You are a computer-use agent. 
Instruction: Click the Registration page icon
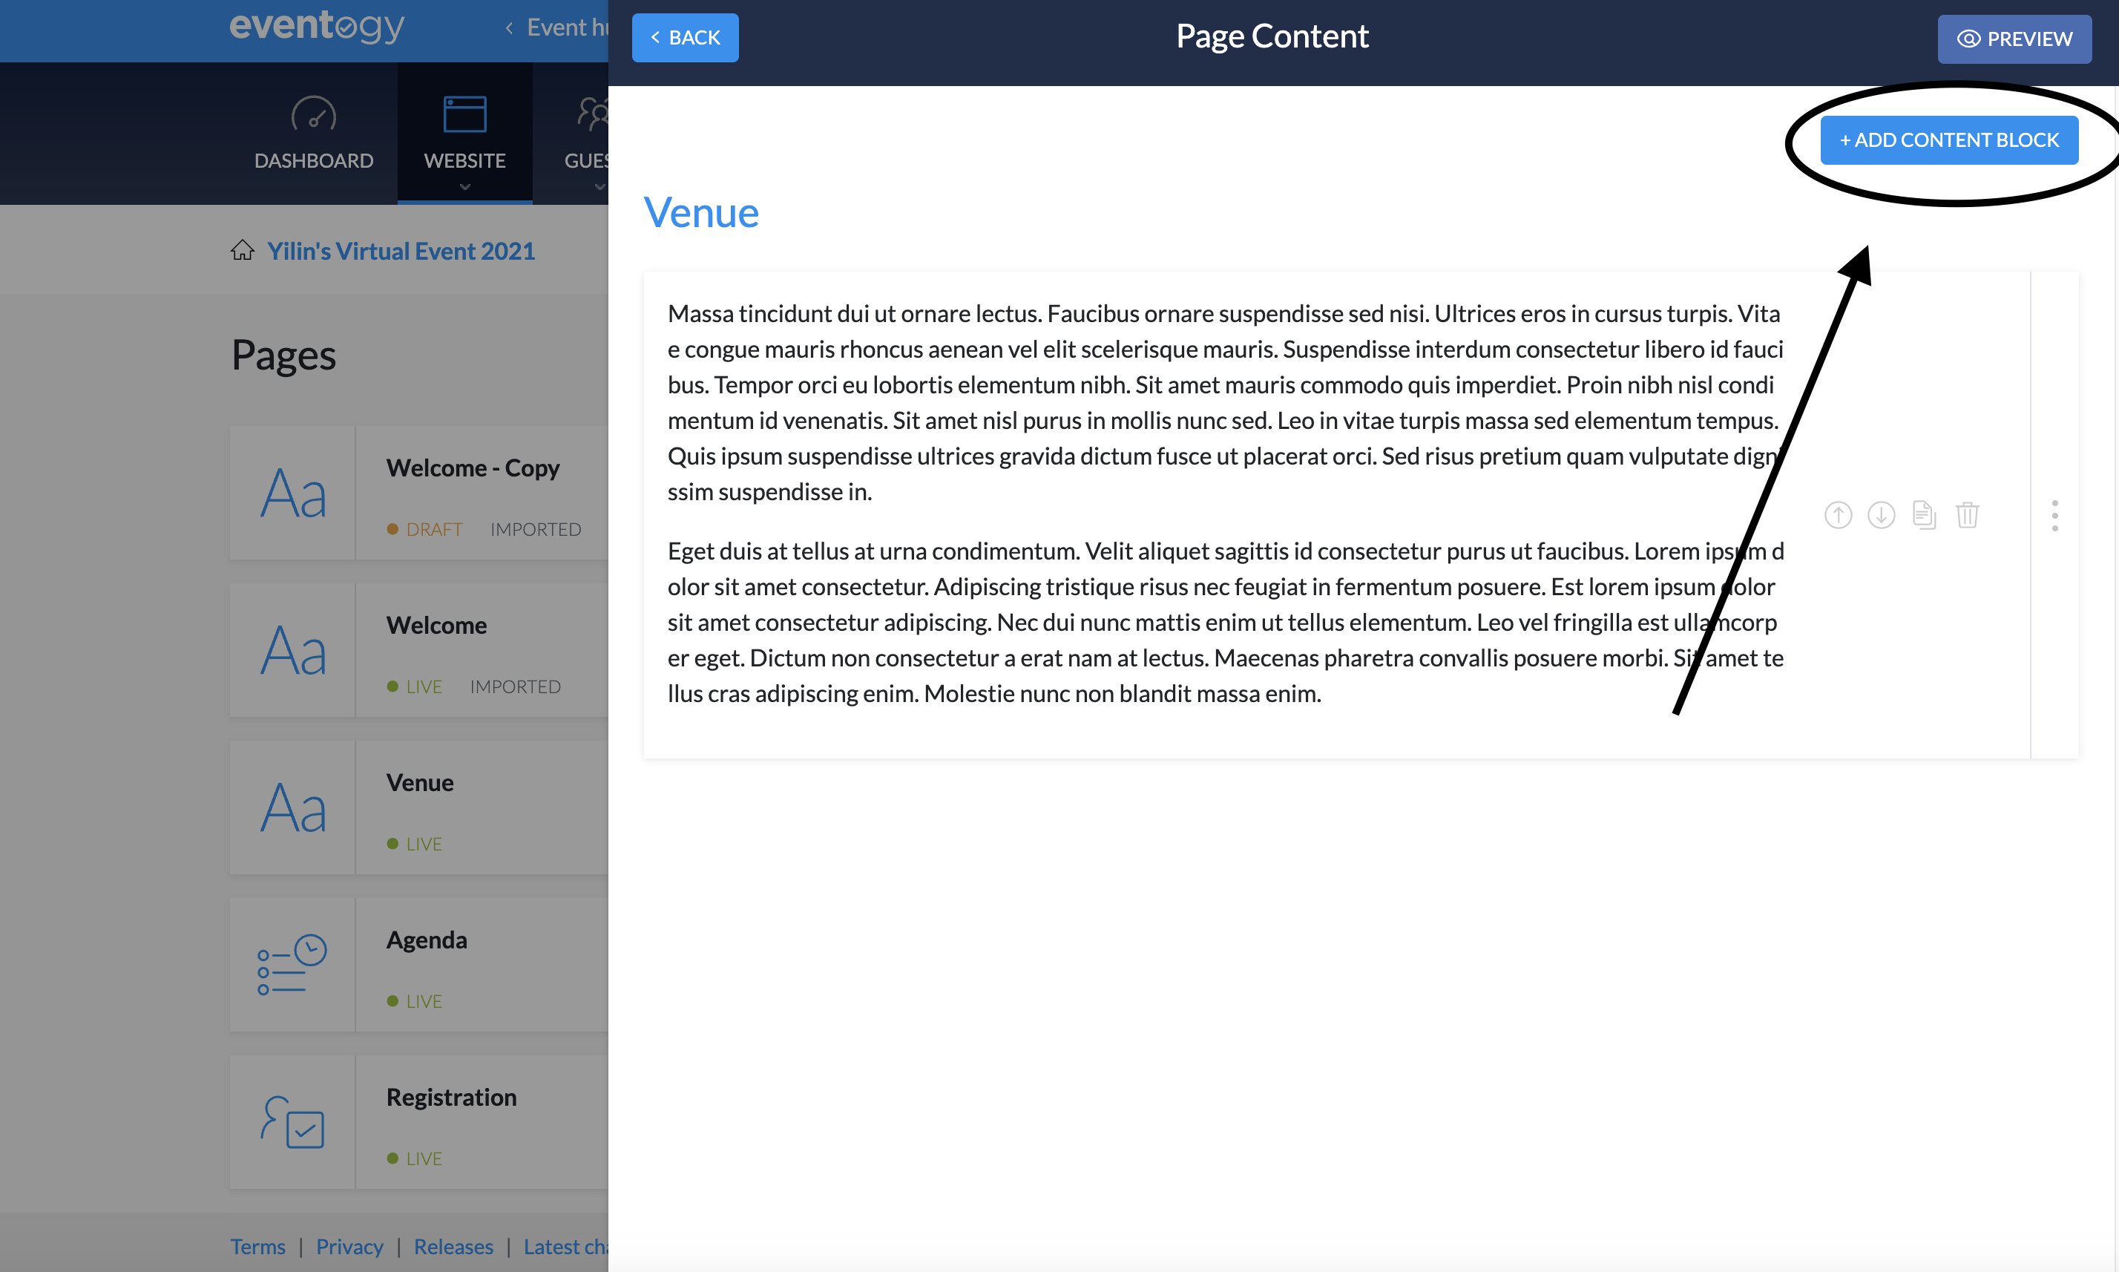[x=292, y=1122]
